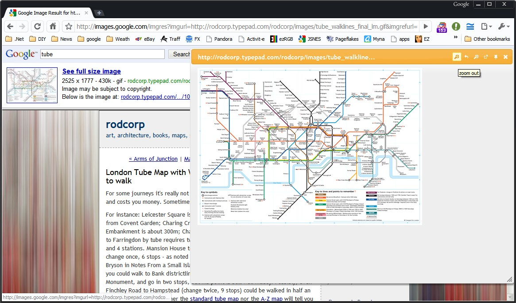Screen dimensions: 516x303
Task: Open a new tab with plus button
Action: pyautogui.click(x=99, y=13)
